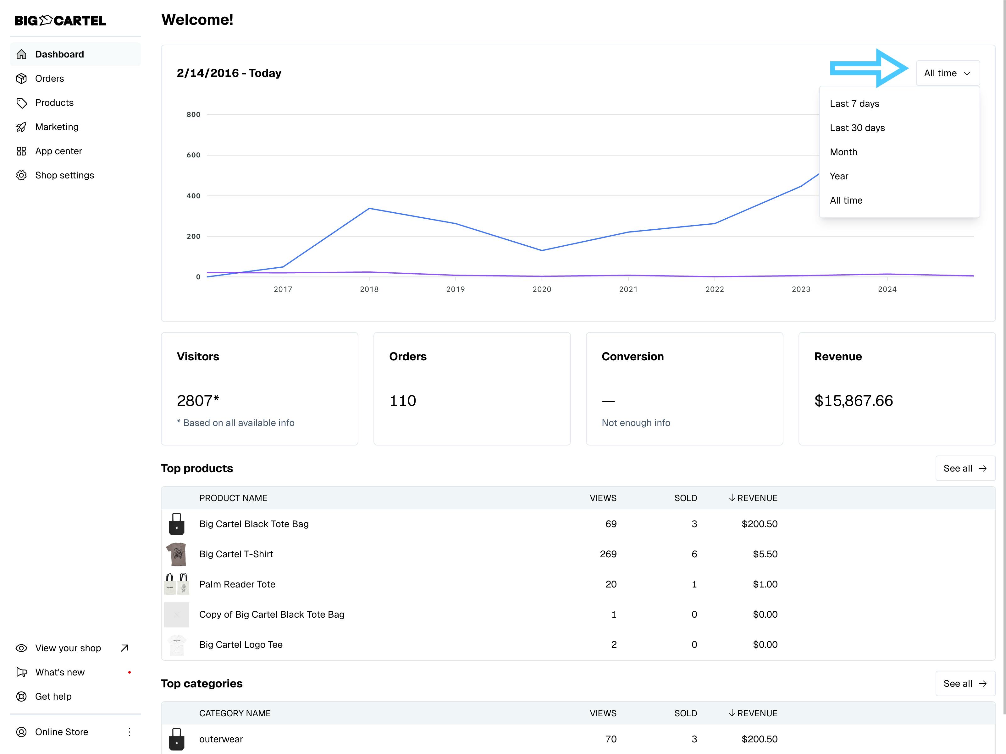Click the Orders box icon

click(21, 79)
